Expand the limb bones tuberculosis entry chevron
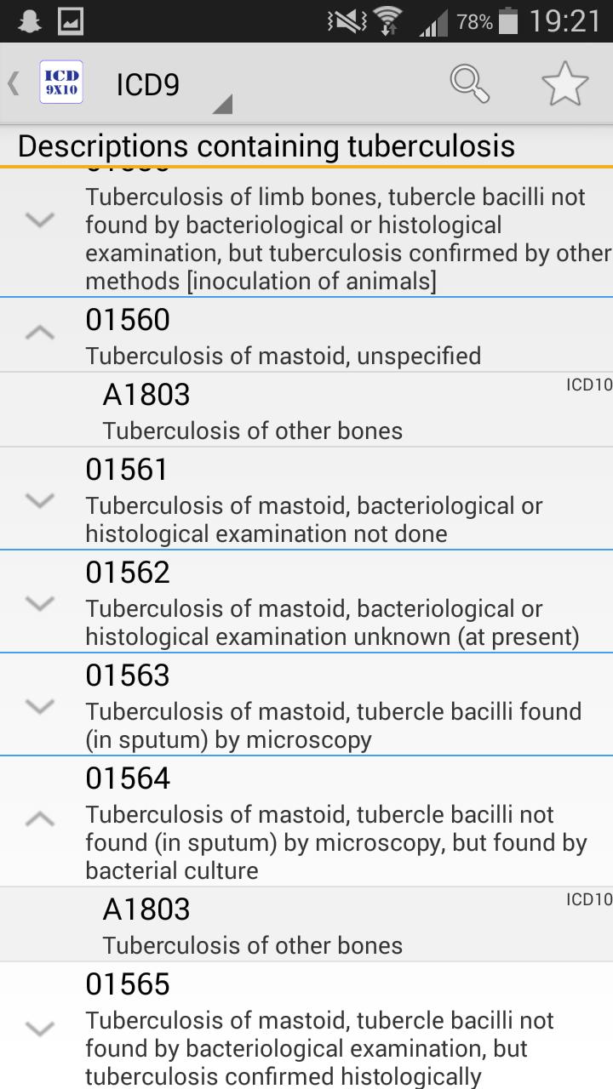613x1089 pixels. pos(40,220)
